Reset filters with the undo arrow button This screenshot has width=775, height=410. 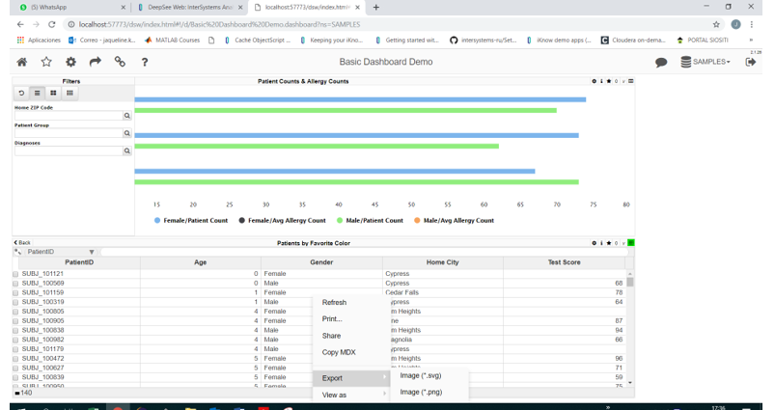[21, 94]
